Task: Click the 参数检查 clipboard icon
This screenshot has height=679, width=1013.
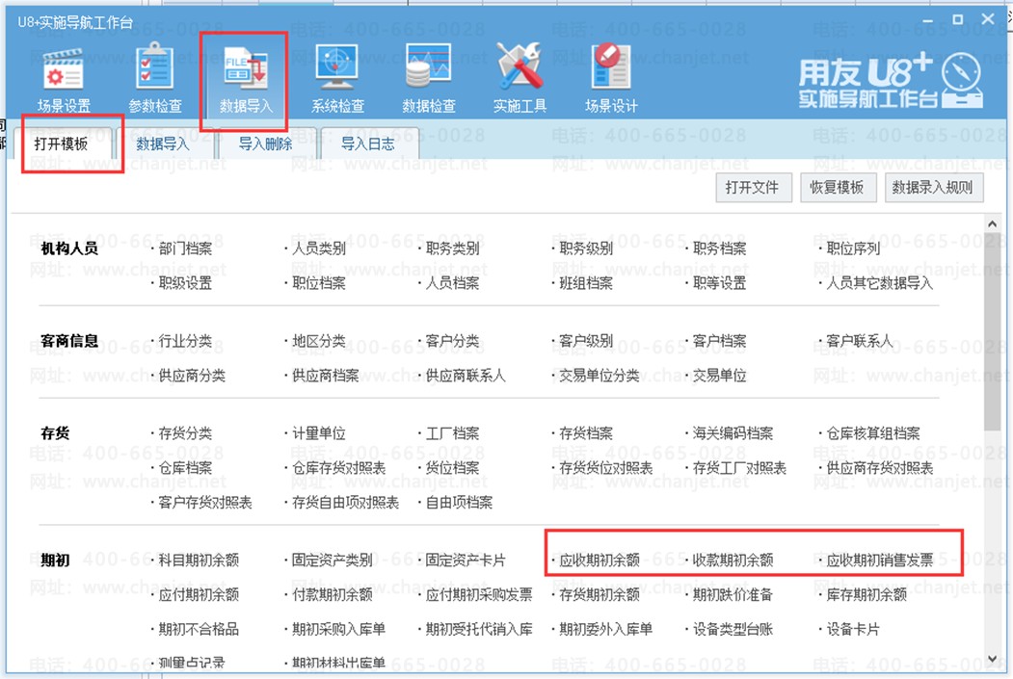Action: [x=154, y=65]
